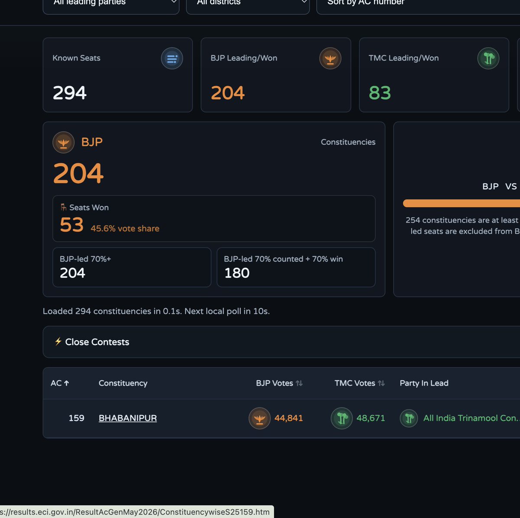Click BJP votes value 44,841

[289, 418]
